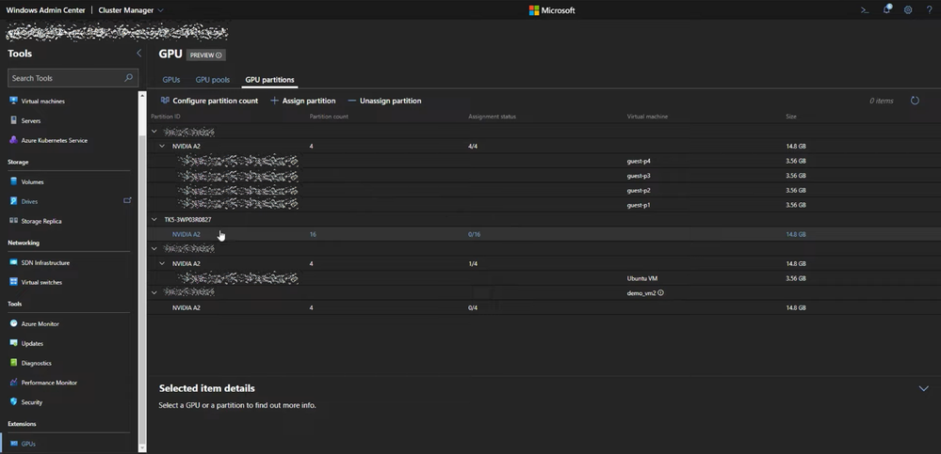Click the Azure Monitor icon
Screen dimensions: 941x454
tap(14, 323)
